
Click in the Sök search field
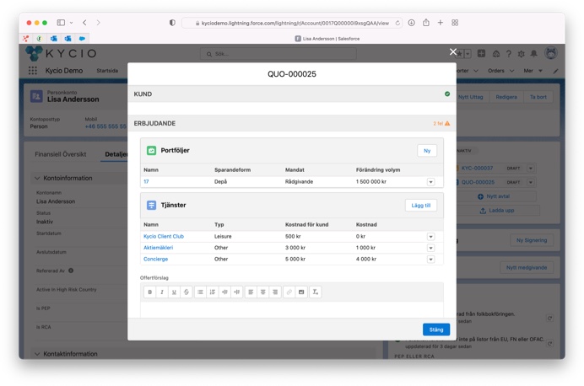pyautogui.click(x=278, y=54)
